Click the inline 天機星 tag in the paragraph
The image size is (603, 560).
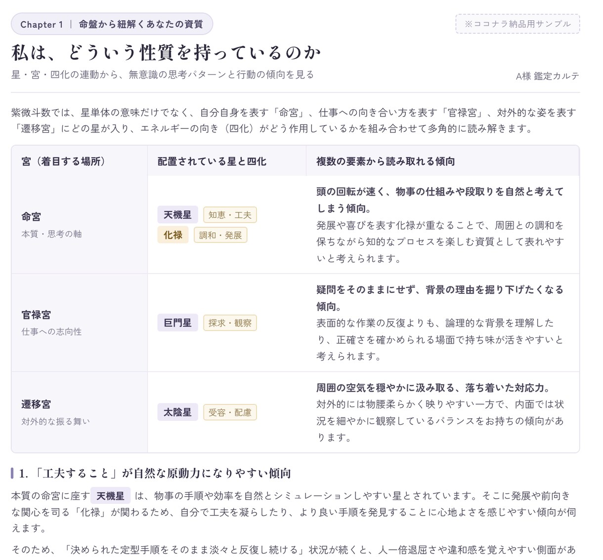[x=110, y=496]
